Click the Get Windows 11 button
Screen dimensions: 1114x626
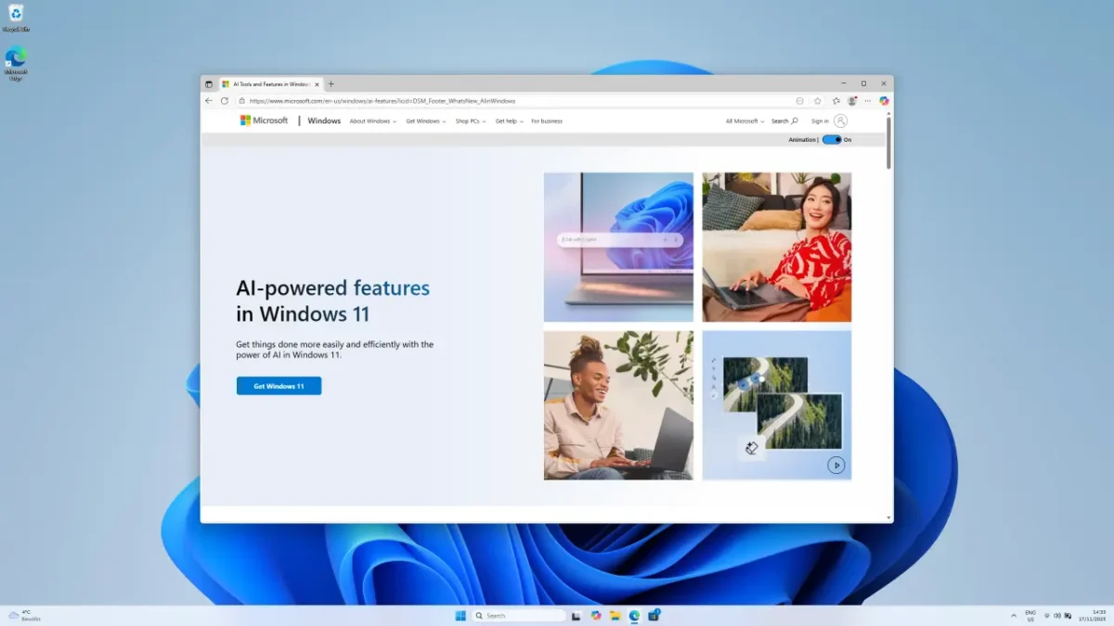pos(278,386)
